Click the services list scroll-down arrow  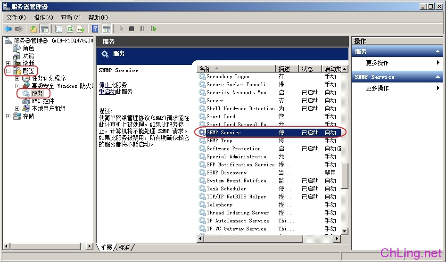[344, 231]
